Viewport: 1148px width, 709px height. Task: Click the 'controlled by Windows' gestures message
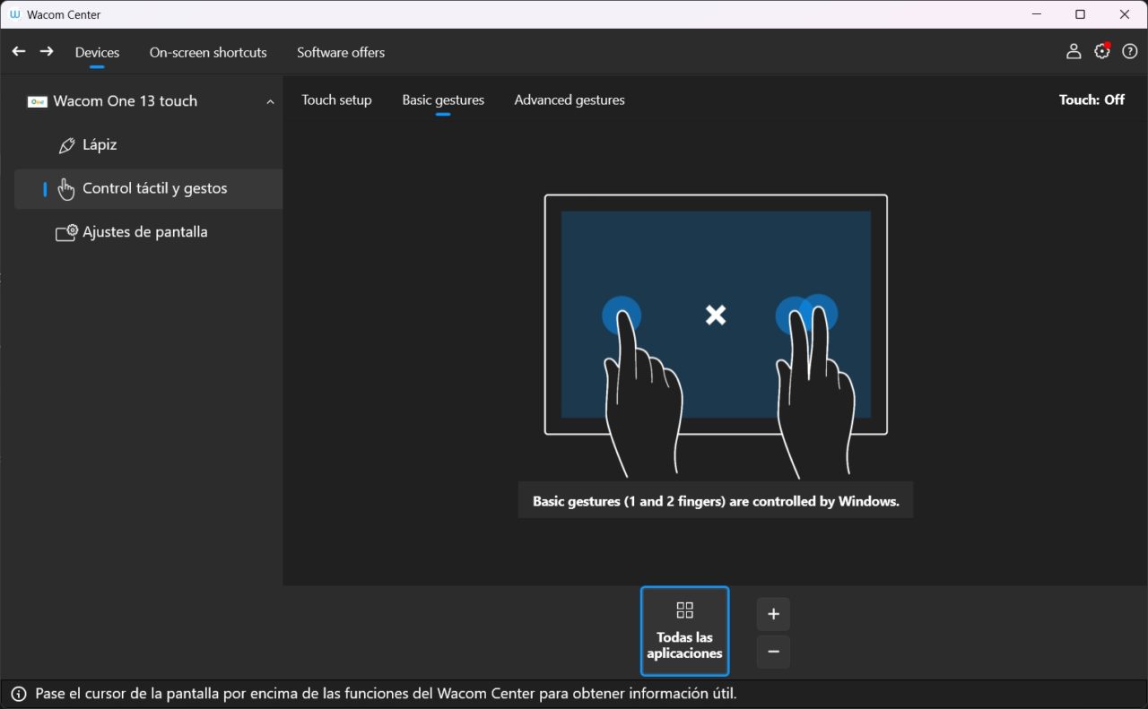pos(716,501)
